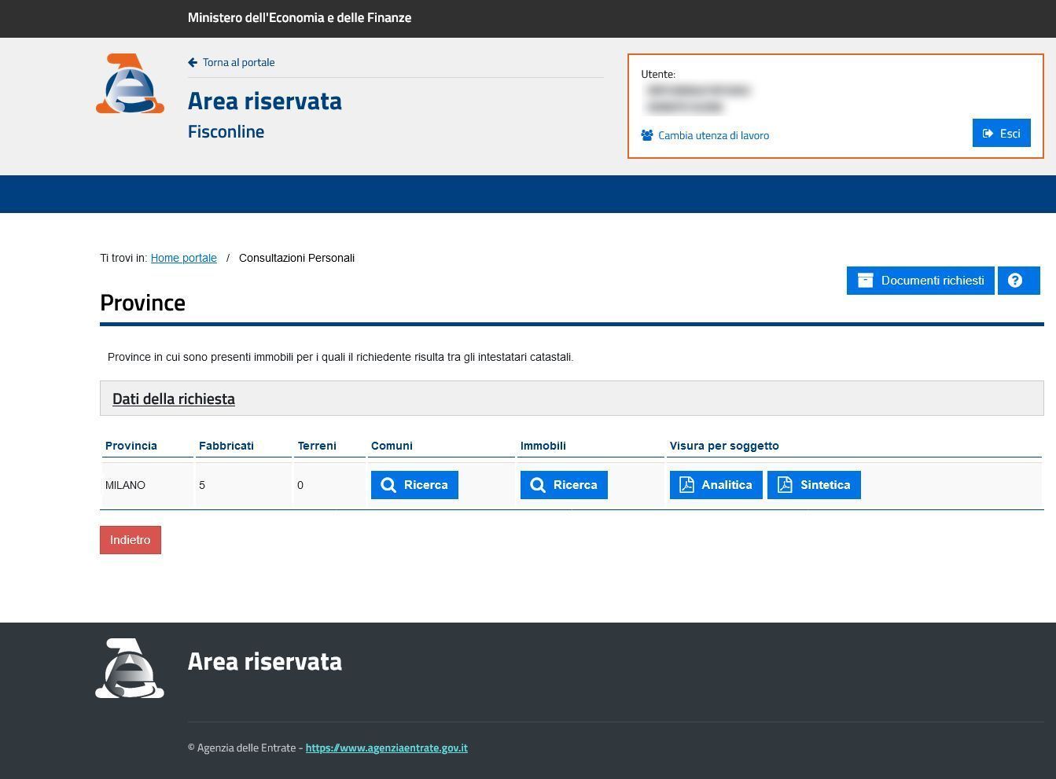The height and width of the screenshot is (779, 1056).
Task: Click the PDF icon on Analitica button
Action: pos(686,485)
